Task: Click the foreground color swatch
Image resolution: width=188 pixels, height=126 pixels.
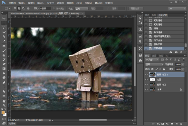Action: (x=3, y=113)
